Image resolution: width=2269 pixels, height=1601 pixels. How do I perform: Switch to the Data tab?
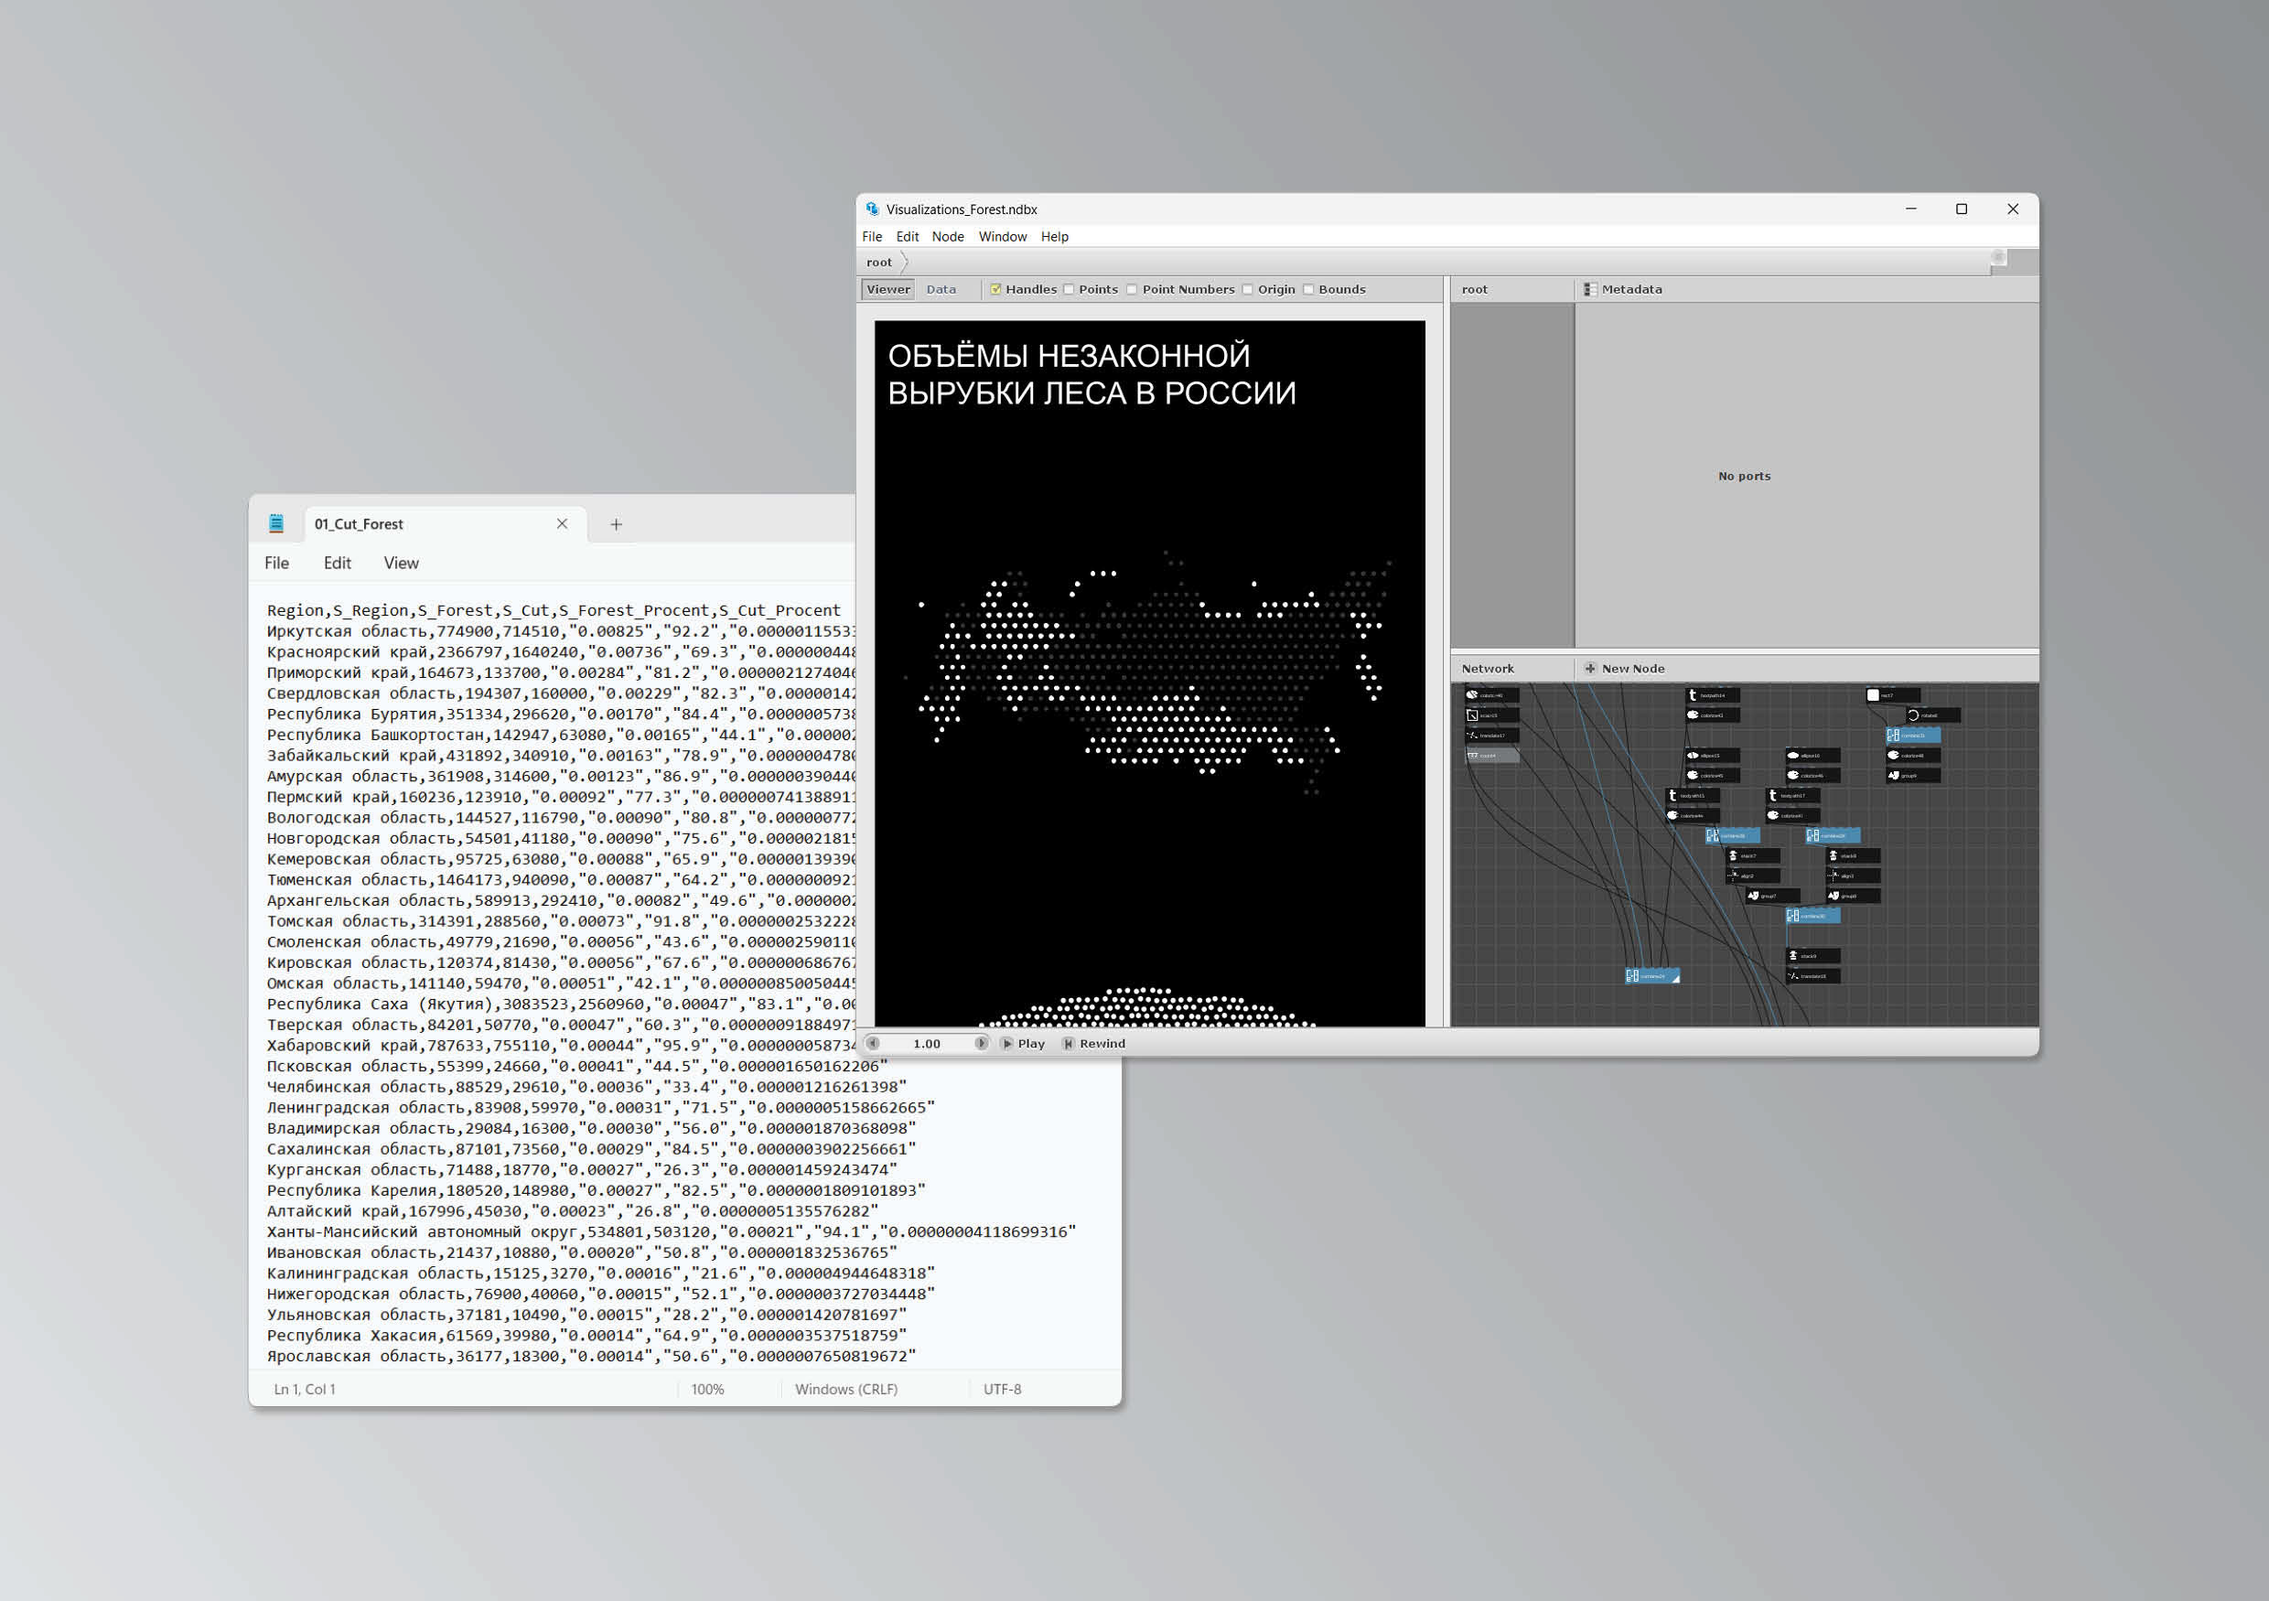click(x=941, y=290)
